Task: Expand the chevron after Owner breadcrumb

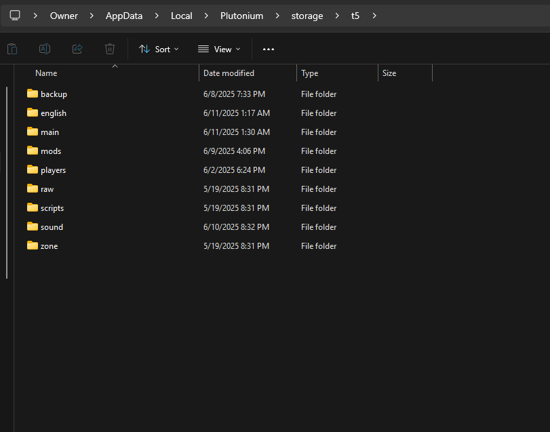Action: coord(92,16)
